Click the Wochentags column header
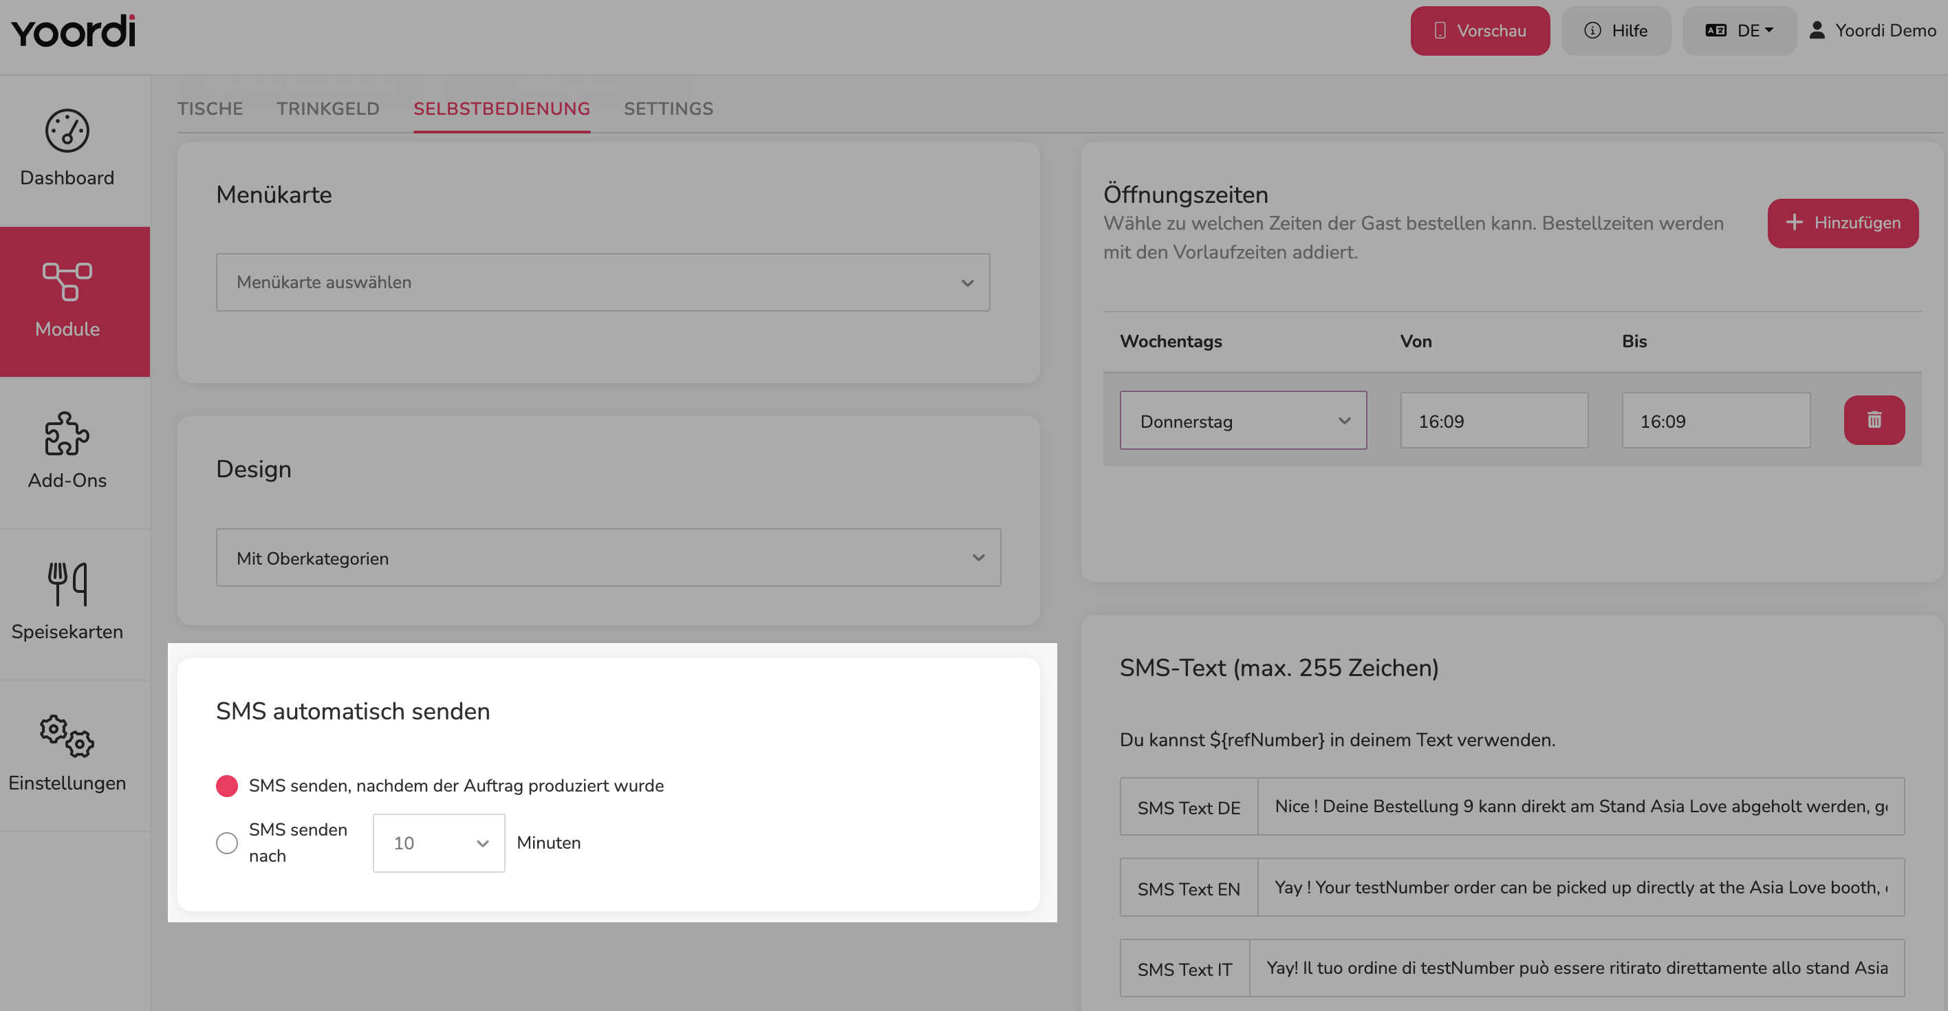This screenshot has width=1948, height=1011. [x=1171, y=341]
